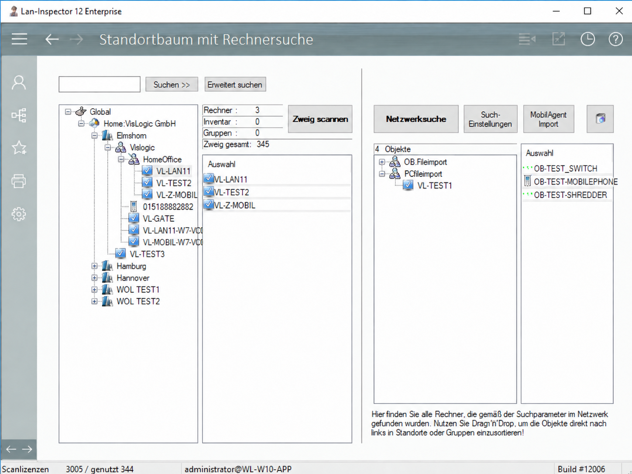The height and width of the screenshot is (474, 632).
Task: Click administrator@WL-W10-APP status text
Action: click(238, 469)
